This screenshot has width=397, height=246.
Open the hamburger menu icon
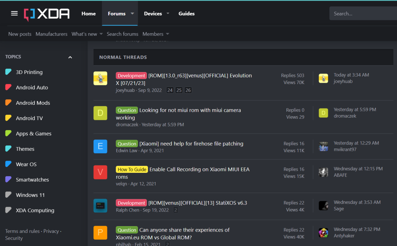(x=14, y=14)
